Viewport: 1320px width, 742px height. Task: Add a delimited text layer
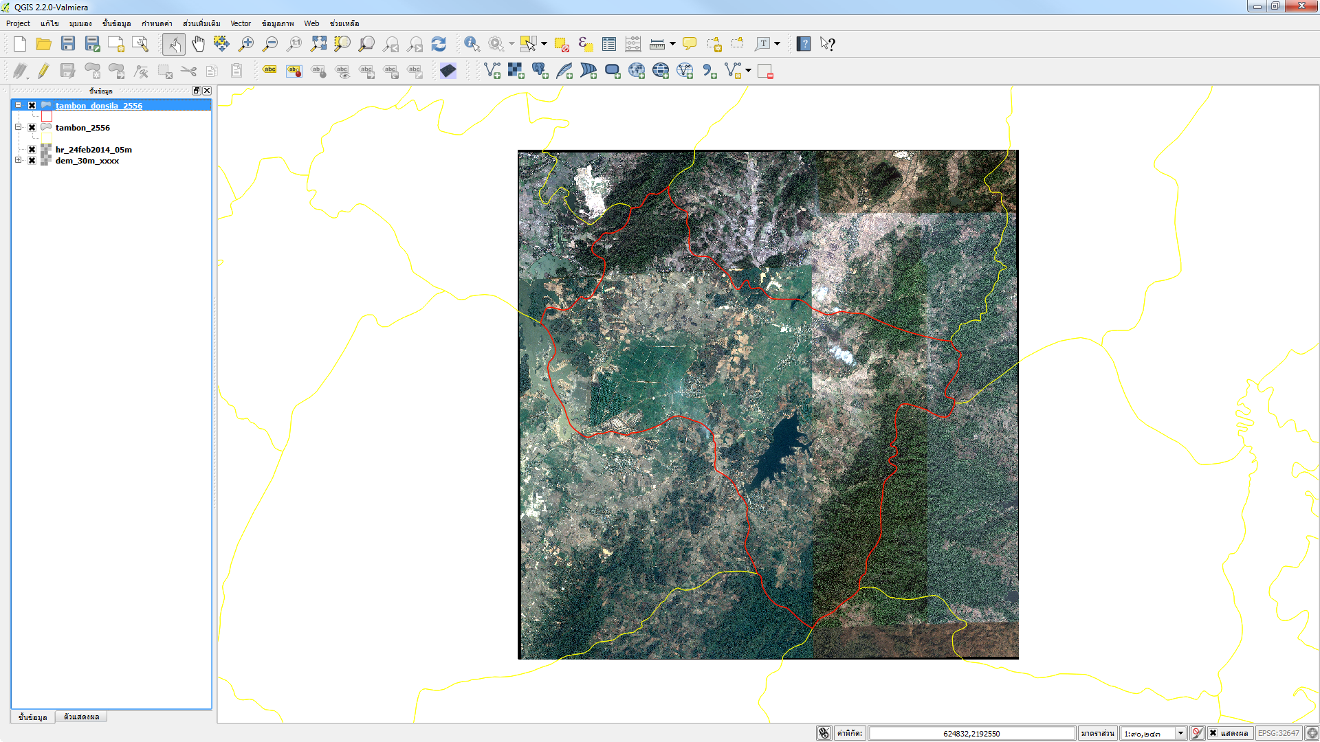point(709,71)
